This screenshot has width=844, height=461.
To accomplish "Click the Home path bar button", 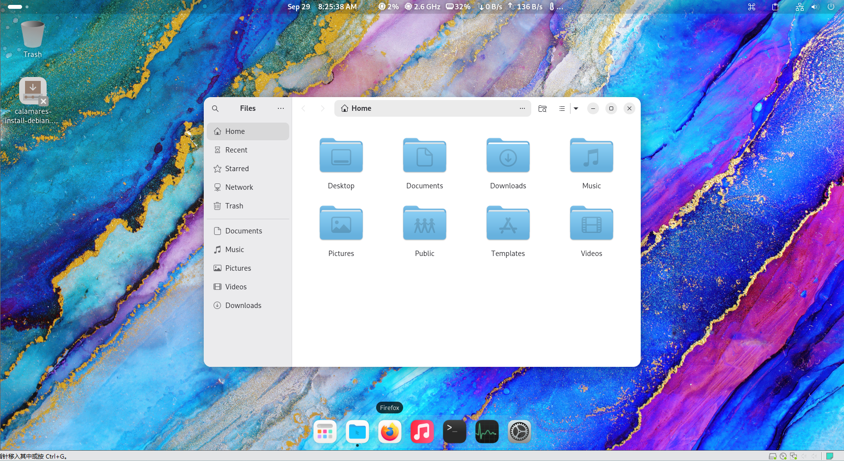I will point(356,108).
